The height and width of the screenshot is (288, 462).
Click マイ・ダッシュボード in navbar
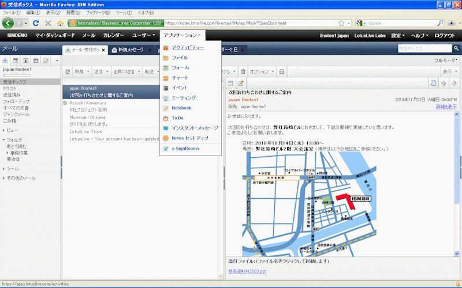(x=55, y=35)
